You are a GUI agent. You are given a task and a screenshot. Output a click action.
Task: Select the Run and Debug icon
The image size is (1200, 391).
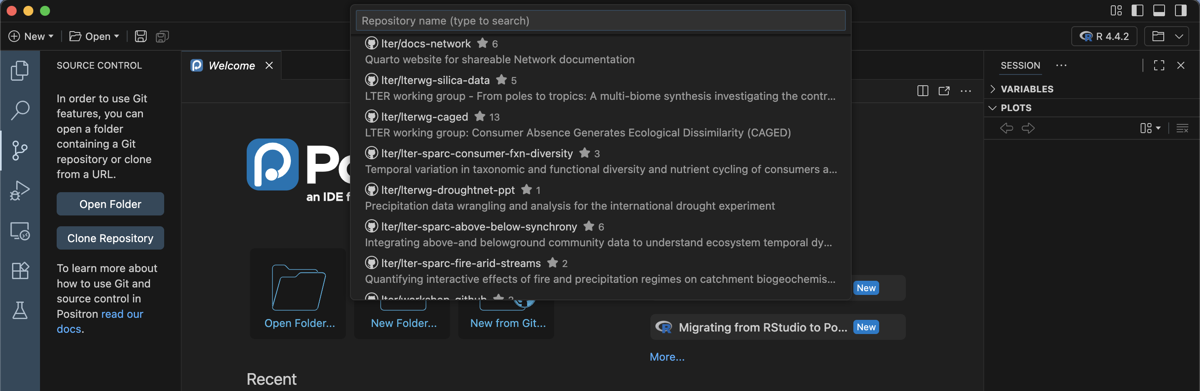pyautogui.click(x=20, y=190)
